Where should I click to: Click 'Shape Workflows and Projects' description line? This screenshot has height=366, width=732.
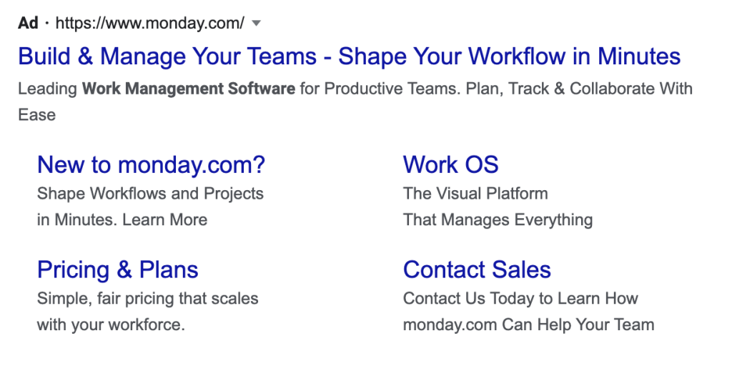[x=150, y=193]
